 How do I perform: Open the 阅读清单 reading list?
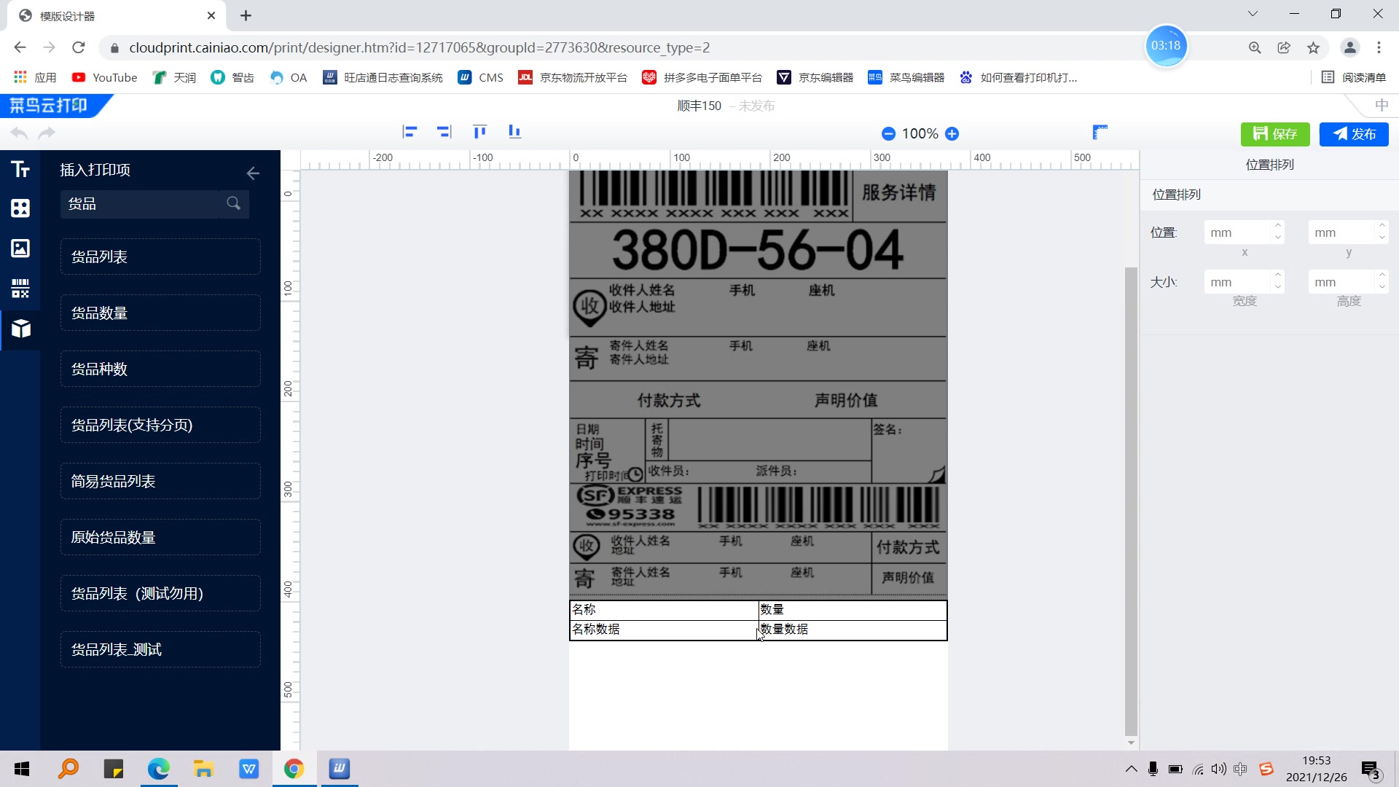[1354, 77]
